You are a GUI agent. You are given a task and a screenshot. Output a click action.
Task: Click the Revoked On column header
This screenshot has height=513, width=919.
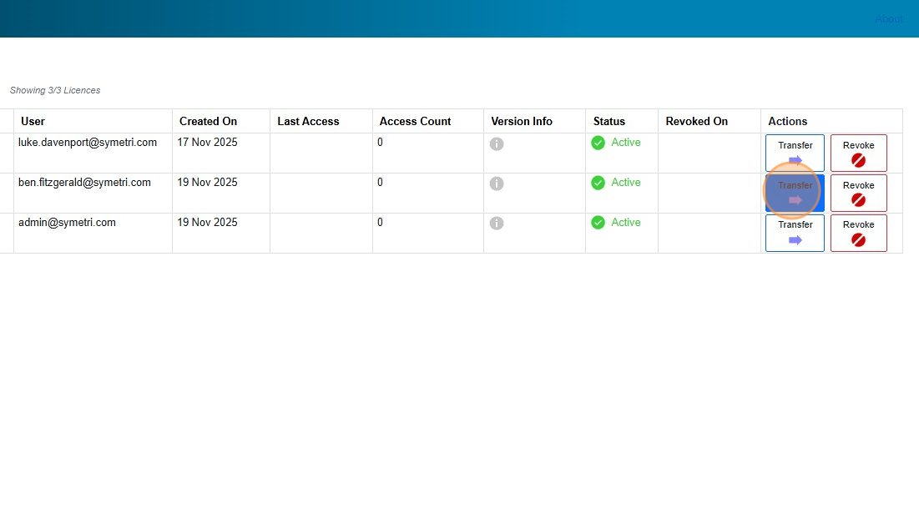pos(696,121)
